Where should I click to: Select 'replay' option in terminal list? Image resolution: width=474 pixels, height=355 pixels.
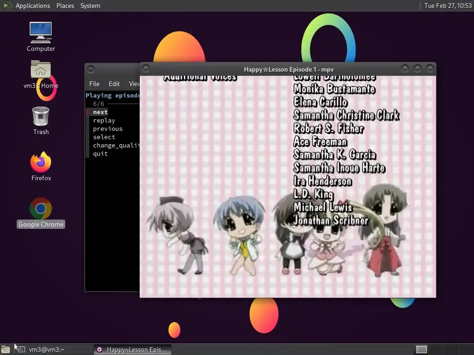(104, 121)
